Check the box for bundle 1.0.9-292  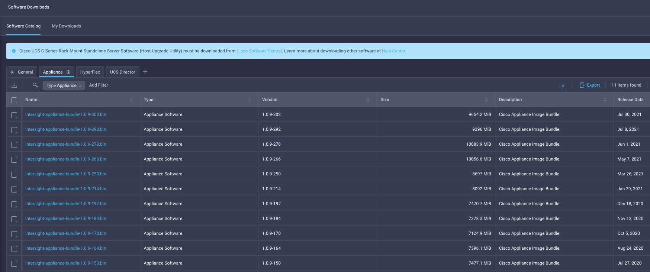14,130
